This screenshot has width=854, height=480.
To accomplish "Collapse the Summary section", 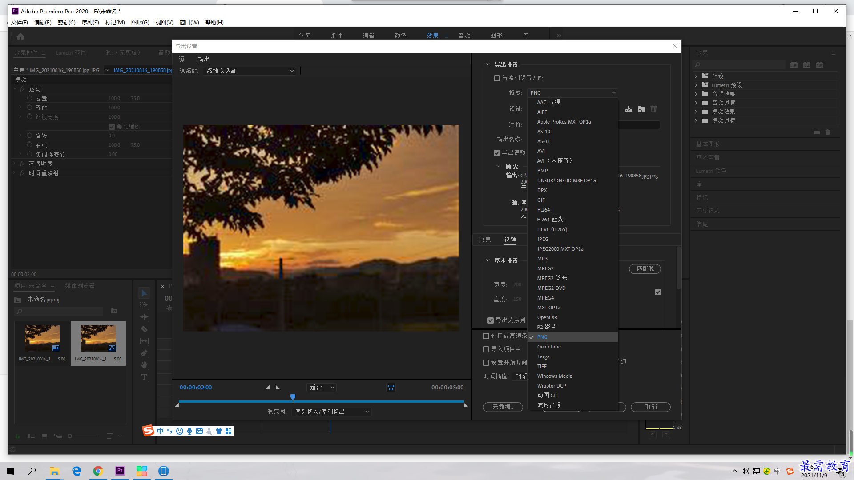I will [x=498, y=166].
